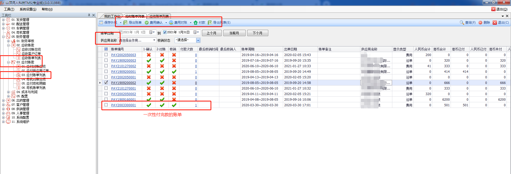Click the 上个月 button

click(x=211, y=33)
